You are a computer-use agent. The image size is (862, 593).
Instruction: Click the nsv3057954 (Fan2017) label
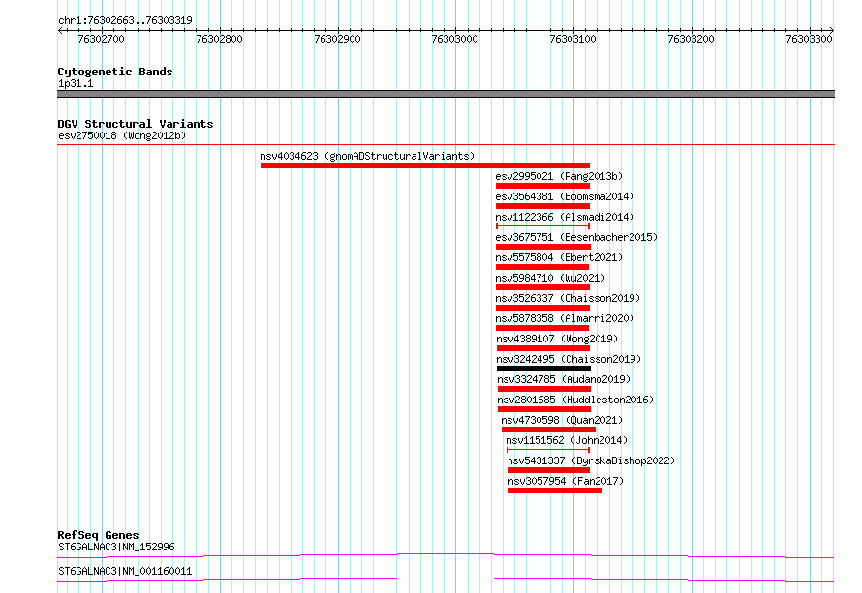point(566,481)
